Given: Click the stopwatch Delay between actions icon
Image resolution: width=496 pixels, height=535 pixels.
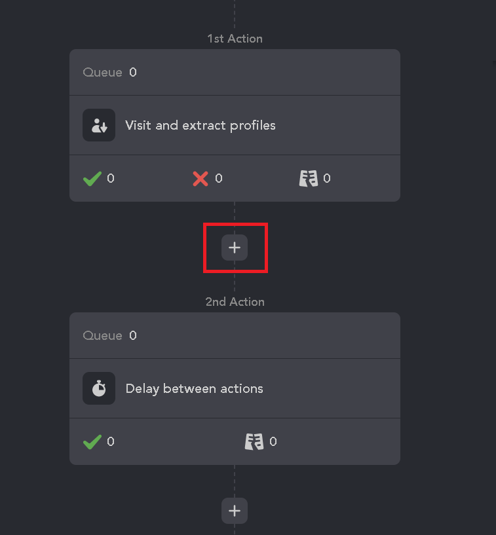Looking at the screenshot, I should [99, 388].
